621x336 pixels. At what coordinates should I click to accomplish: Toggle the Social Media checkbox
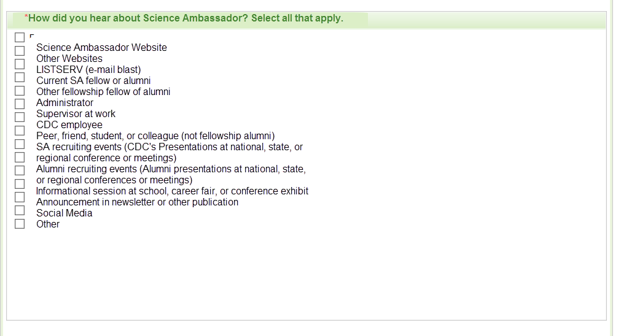point(20,210)
